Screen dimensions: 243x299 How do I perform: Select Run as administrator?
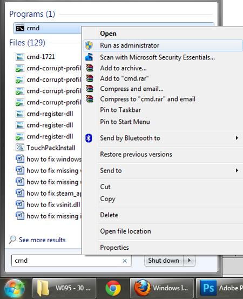click(163, 45)
